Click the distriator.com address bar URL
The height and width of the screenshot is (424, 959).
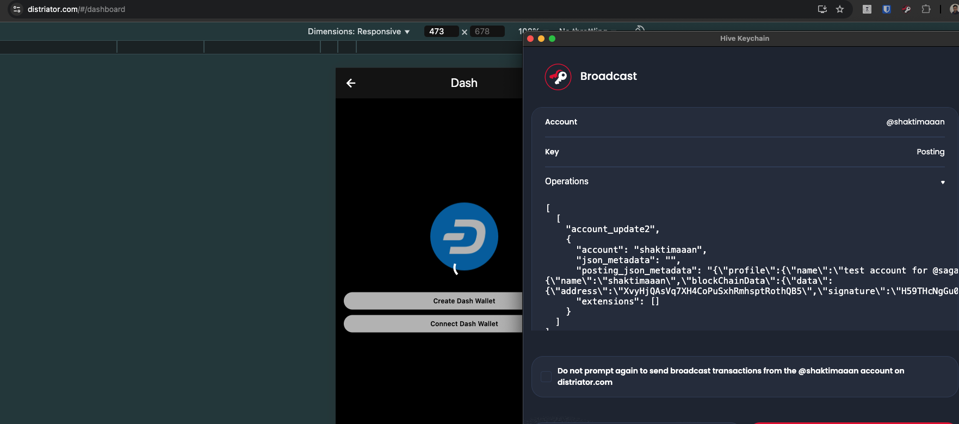click(76, 9)
